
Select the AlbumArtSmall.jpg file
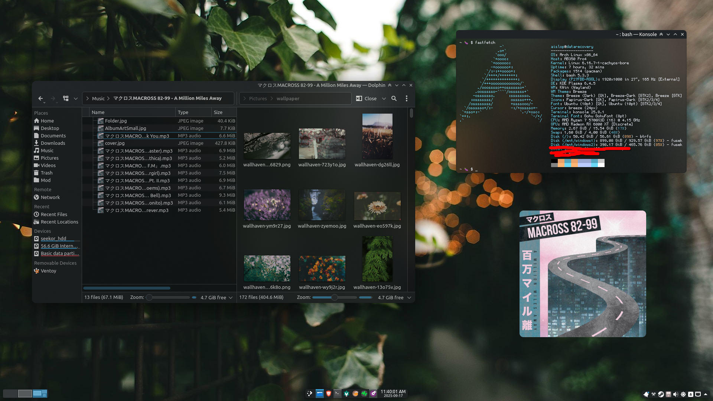[x=125, y=128]
